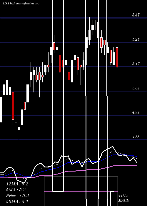Click the 12MA : 5.2 legend entry
The width and height of the screenshot is (147, 206).
(17, 184)
